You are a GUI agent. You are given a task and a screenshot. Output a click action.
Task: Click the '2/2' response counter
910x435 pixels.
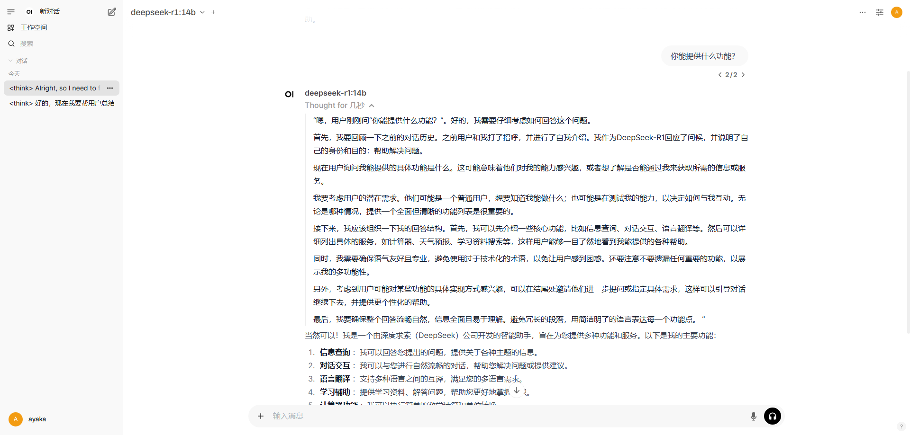click(x=731, y=75)
